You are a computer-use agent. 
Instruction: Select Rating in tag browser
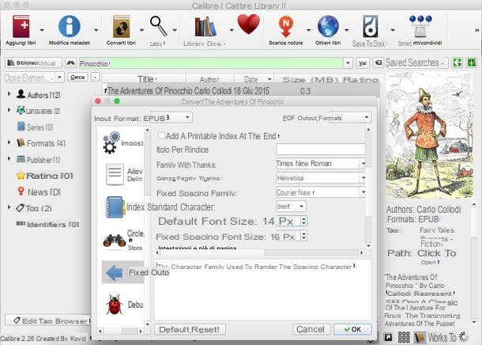(45, 176)
